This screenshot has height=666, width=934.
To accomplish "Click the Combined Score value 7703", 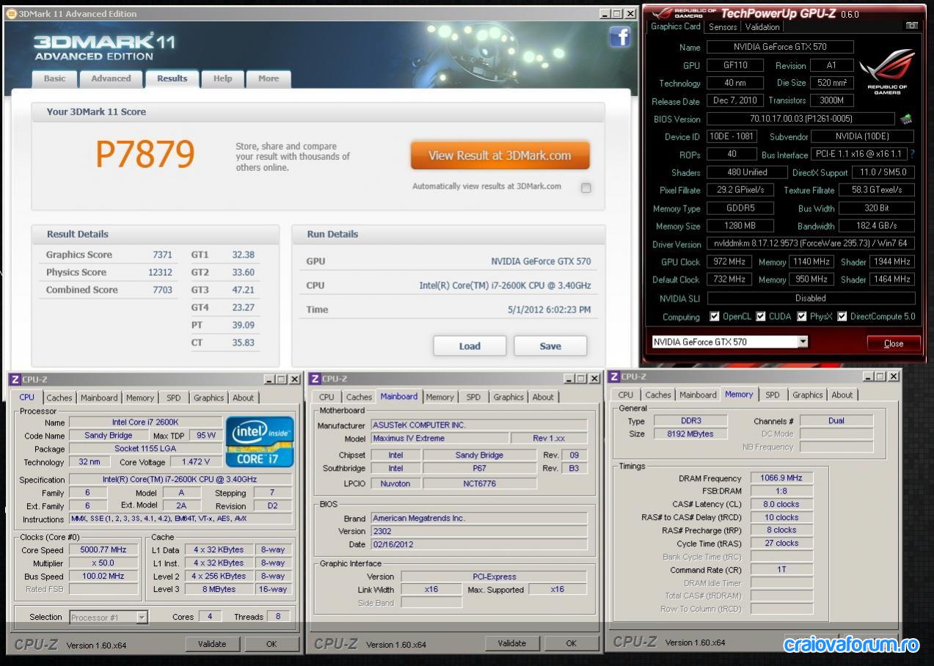I will [x=162, y=290].
